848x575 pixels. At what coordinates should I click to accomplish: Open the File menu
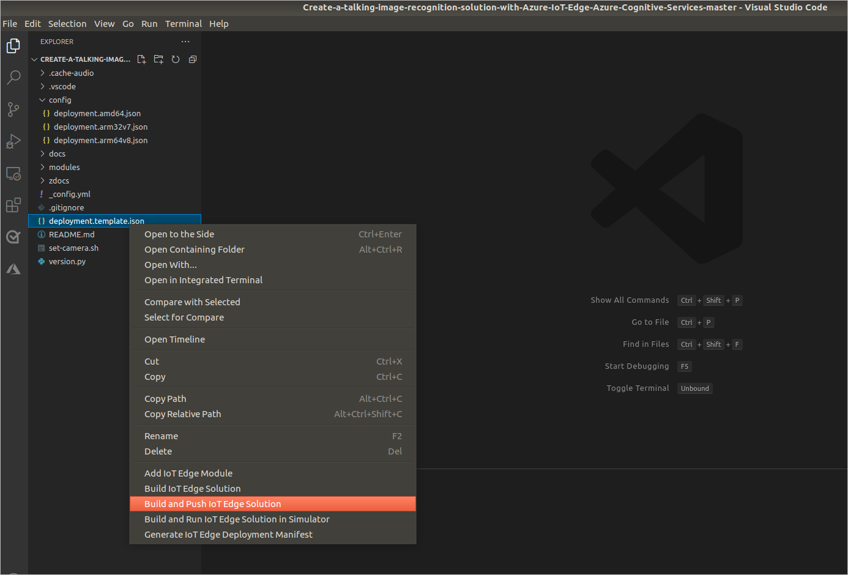[10, 24]
